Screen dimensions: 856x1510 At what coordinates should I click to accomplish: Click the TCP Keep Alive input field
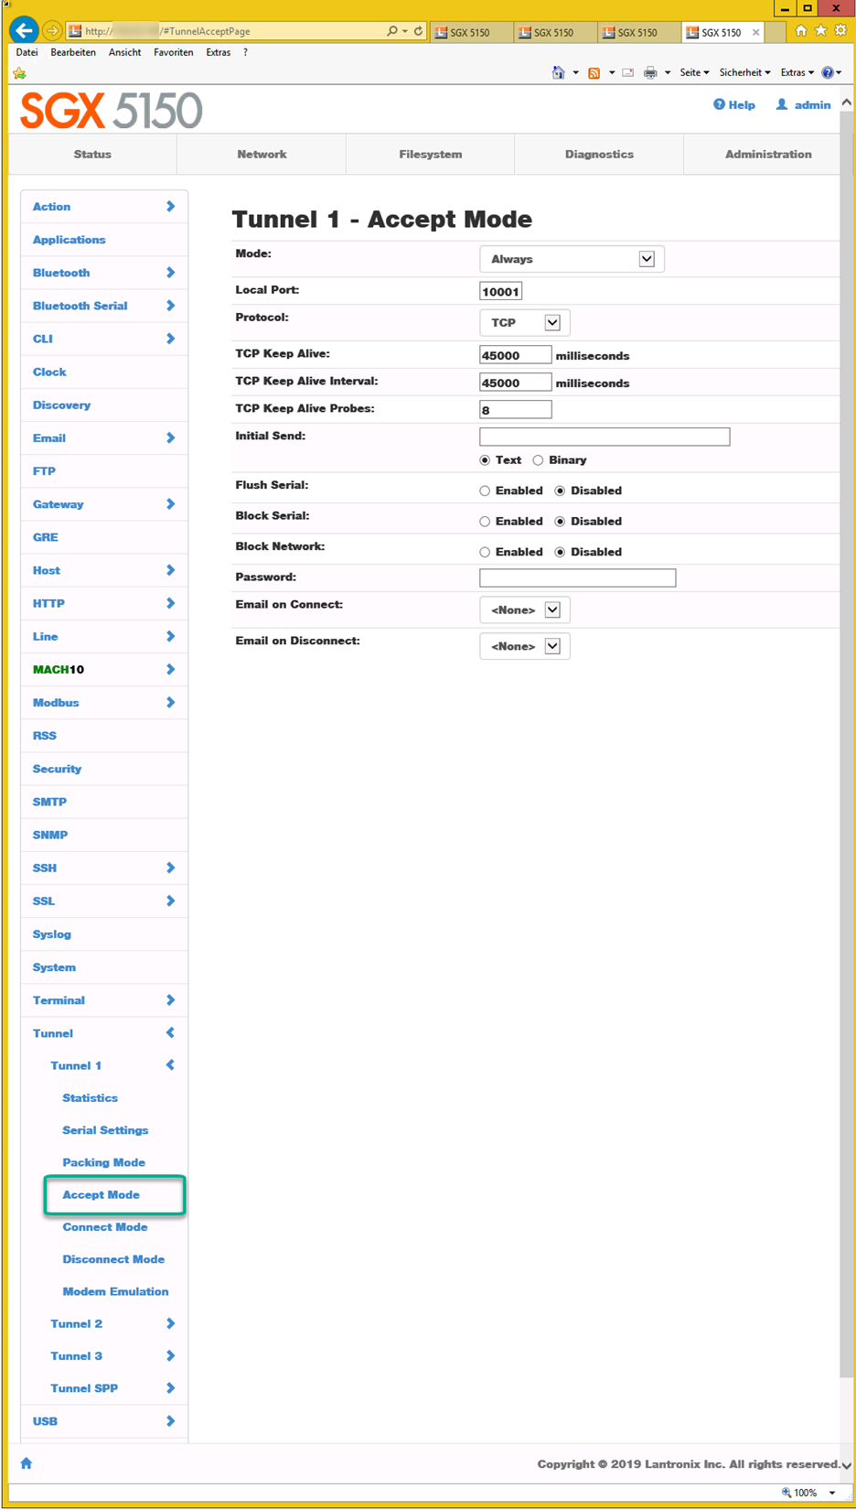click(x=515, y=355)
